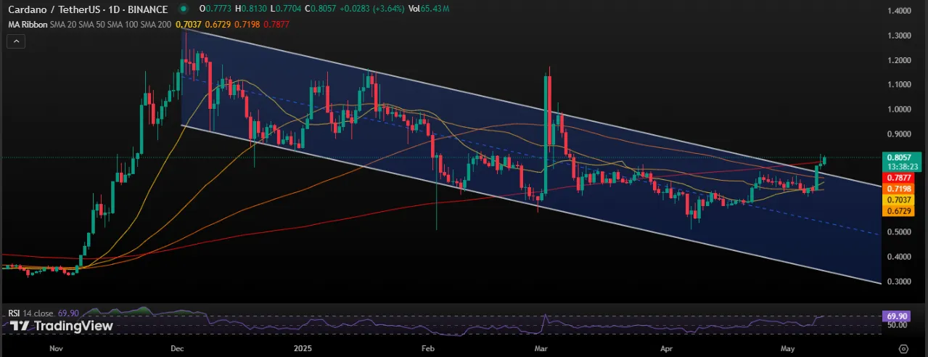Screen dimensions: 928x357
Task: Click the 0.3000 price scale mark
Action: click(x=899, y=282)
